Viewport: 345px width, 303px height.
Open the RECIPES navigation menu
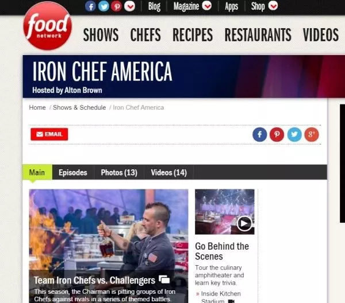click(193, 34)
